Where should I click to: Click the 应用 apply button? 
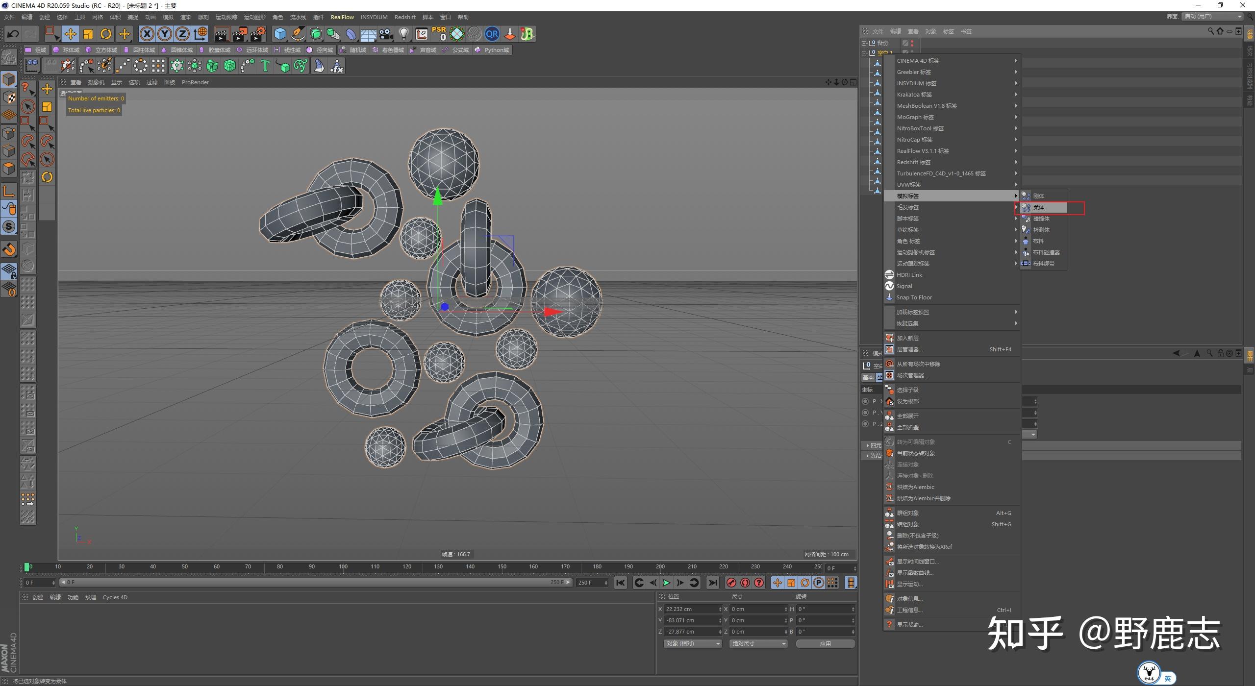[x=826, y=643]
